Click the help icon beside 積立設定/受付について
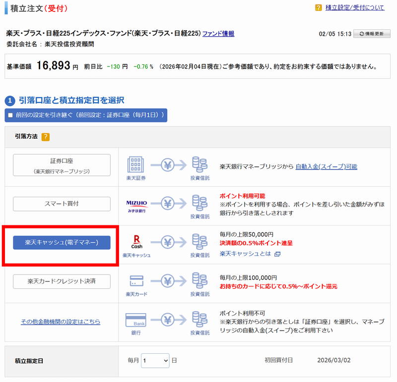Screen dimensions: 397x382 tap(318, 7)
